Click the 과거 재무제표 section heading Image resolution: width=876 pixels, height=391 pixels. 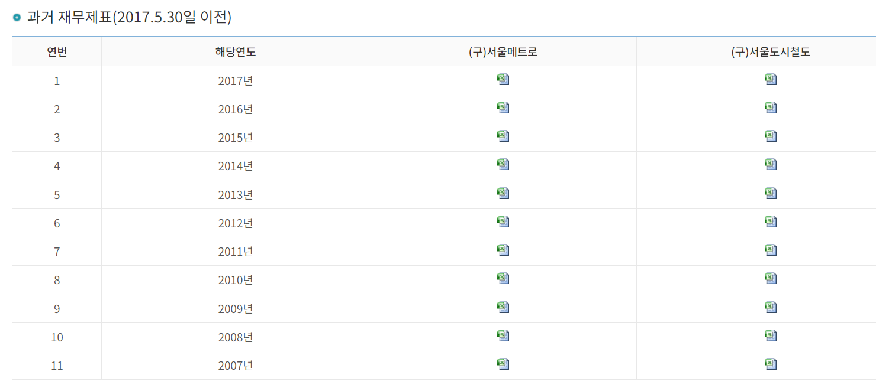coord(129,17)
